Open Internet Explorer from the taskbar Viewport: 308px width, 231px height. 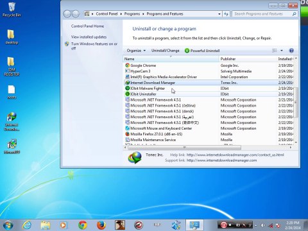pyautogui.click(x=27, y=225)
